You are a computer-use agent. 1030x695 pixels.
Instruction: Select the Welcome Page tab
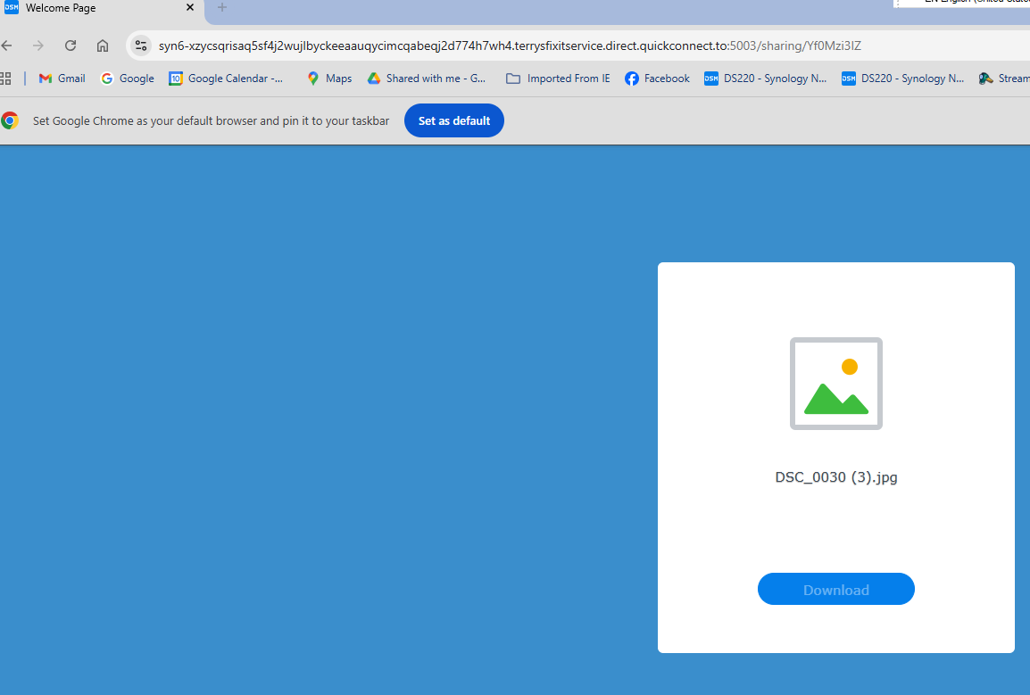89,8
